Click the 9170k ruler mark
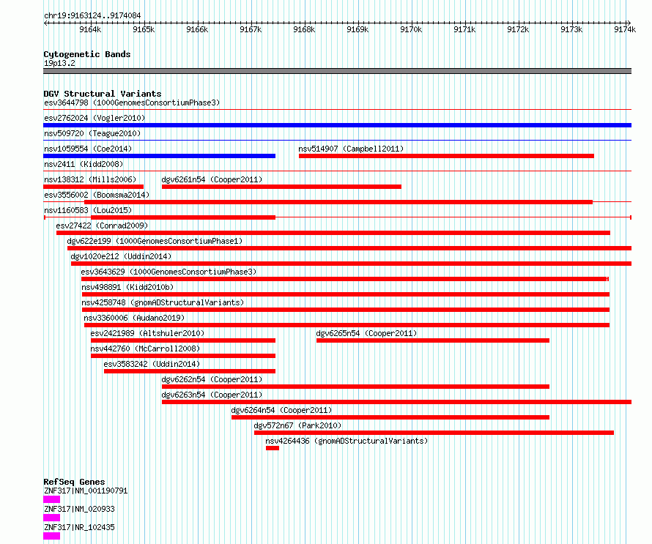652x544 pixels. [x=411, y=29]
